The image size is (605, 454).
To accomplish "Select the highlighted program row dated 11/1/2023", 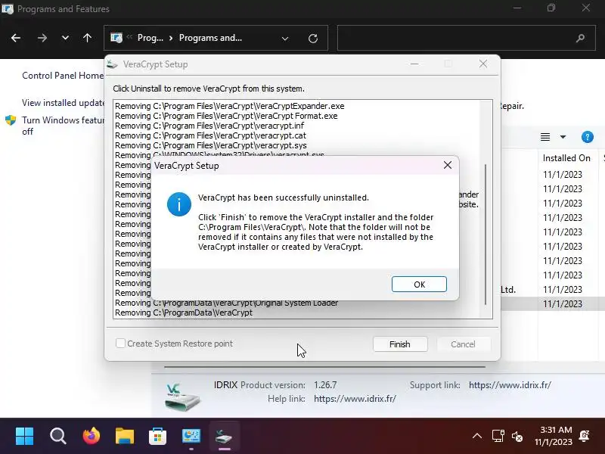I will tap(553, 304).
